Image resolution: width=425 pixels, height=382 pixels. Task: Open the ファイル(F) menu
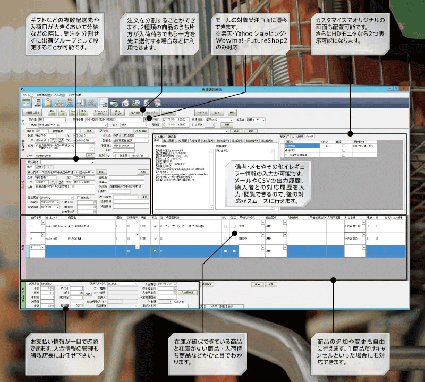tap(27, 95)
